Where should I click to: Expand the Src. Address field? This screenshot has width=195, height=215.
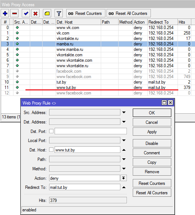124,113
